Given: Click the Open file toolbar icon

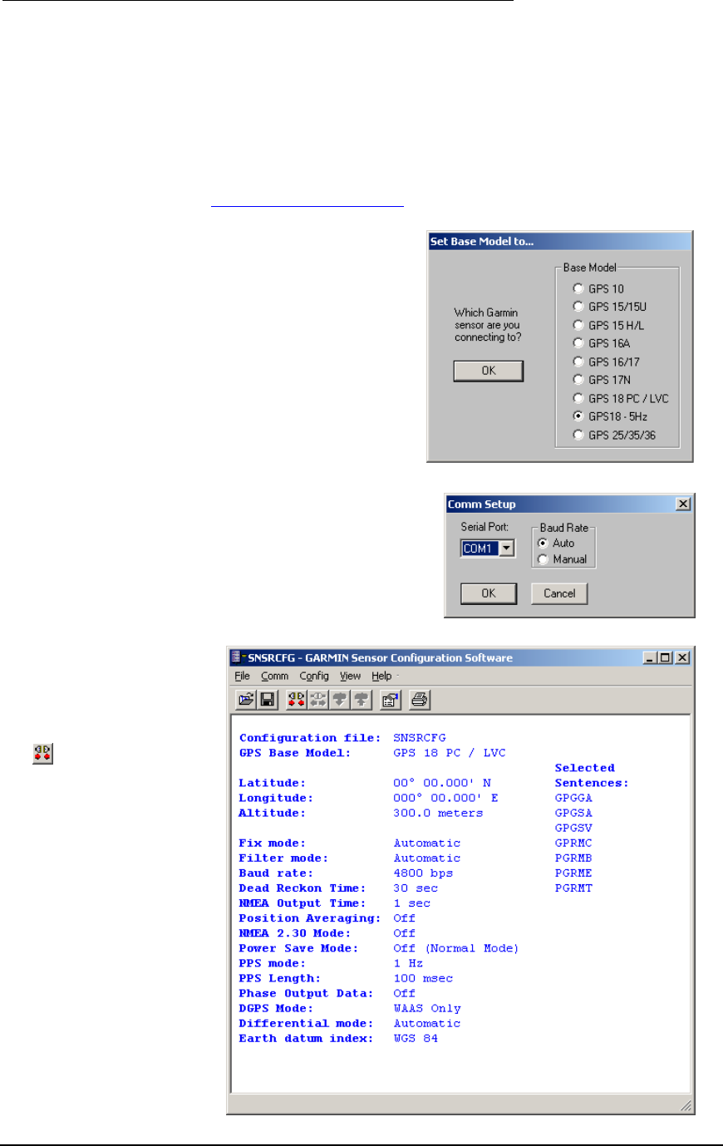Looking at the screenshot, I should click(x=246, y=700).
